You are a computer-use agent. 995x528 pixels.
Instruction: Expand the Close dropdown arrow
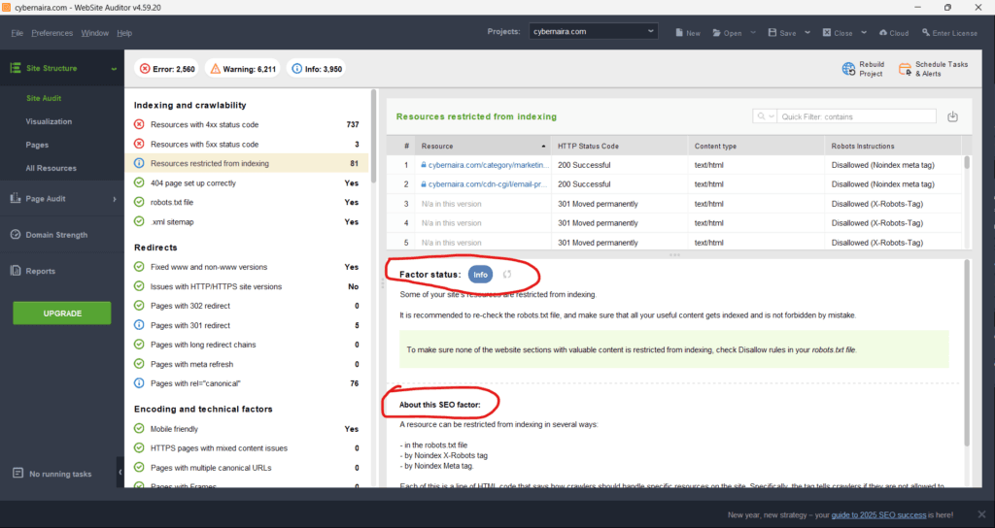tap(864, 32)
